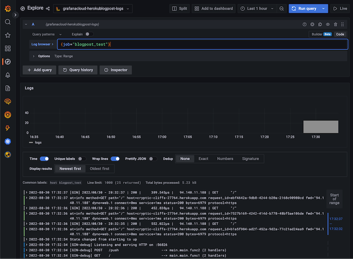This screenshot has height=259, width=353.
Task: Select Exact dedup option
Action: 203,159
